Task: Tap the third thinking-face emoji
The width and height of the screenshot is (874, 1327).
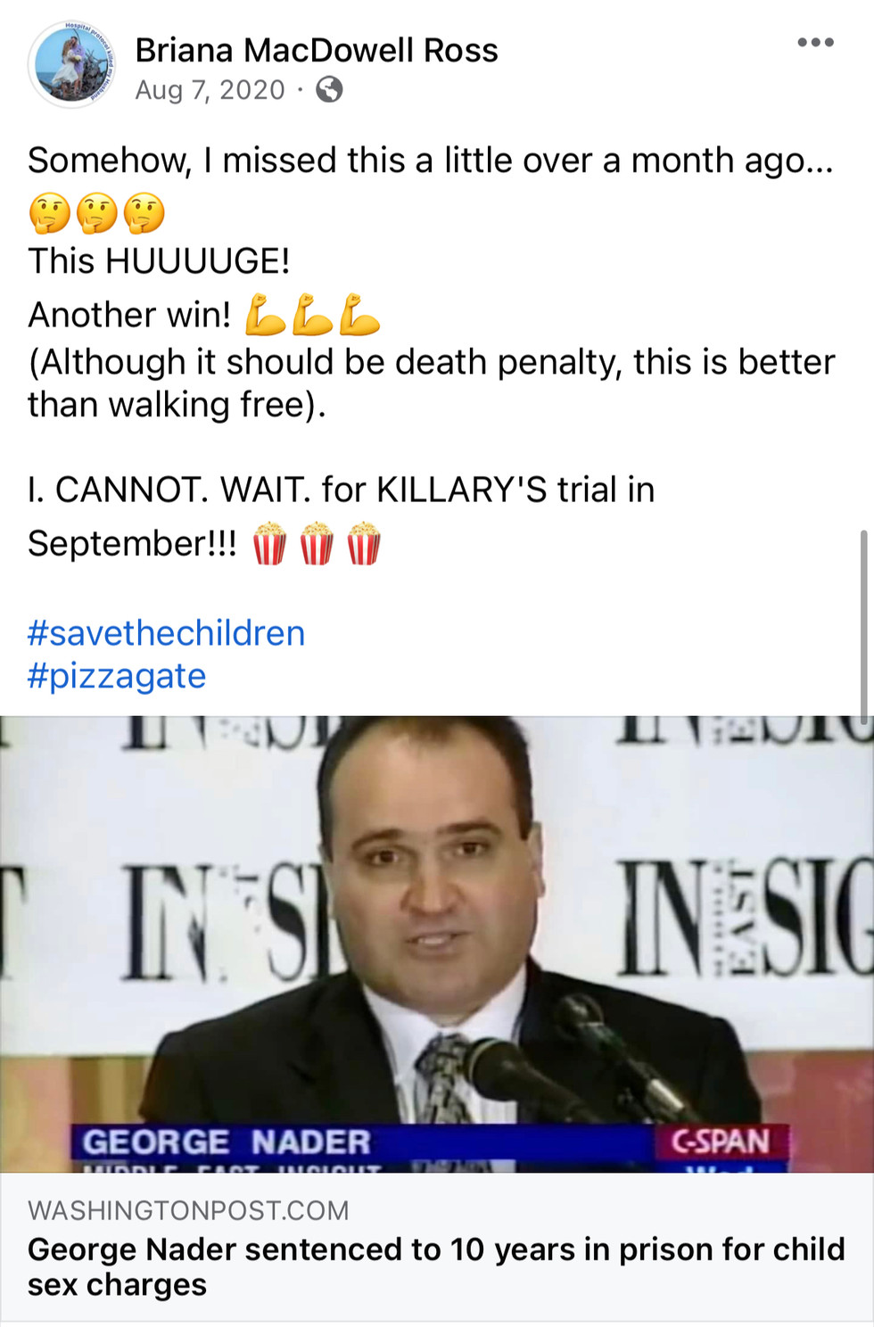Action: pos(144,214)
